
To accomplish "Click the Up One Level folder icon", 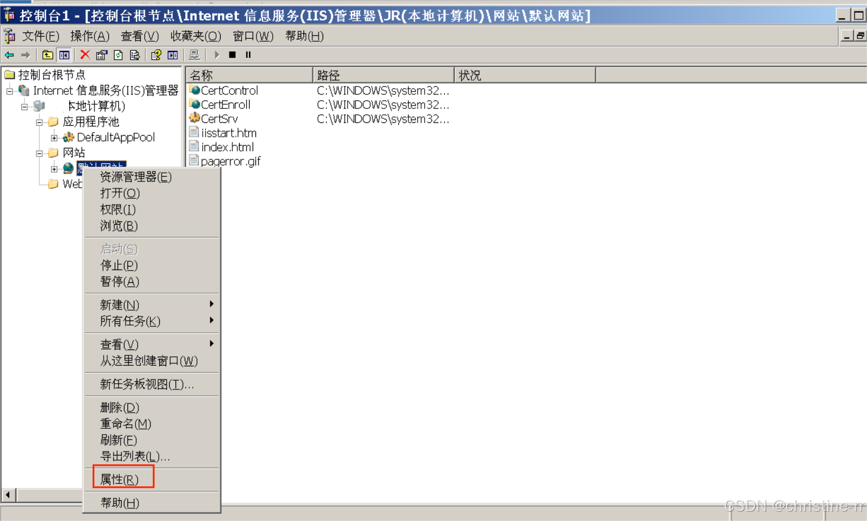I will click(x=47, y=55).
